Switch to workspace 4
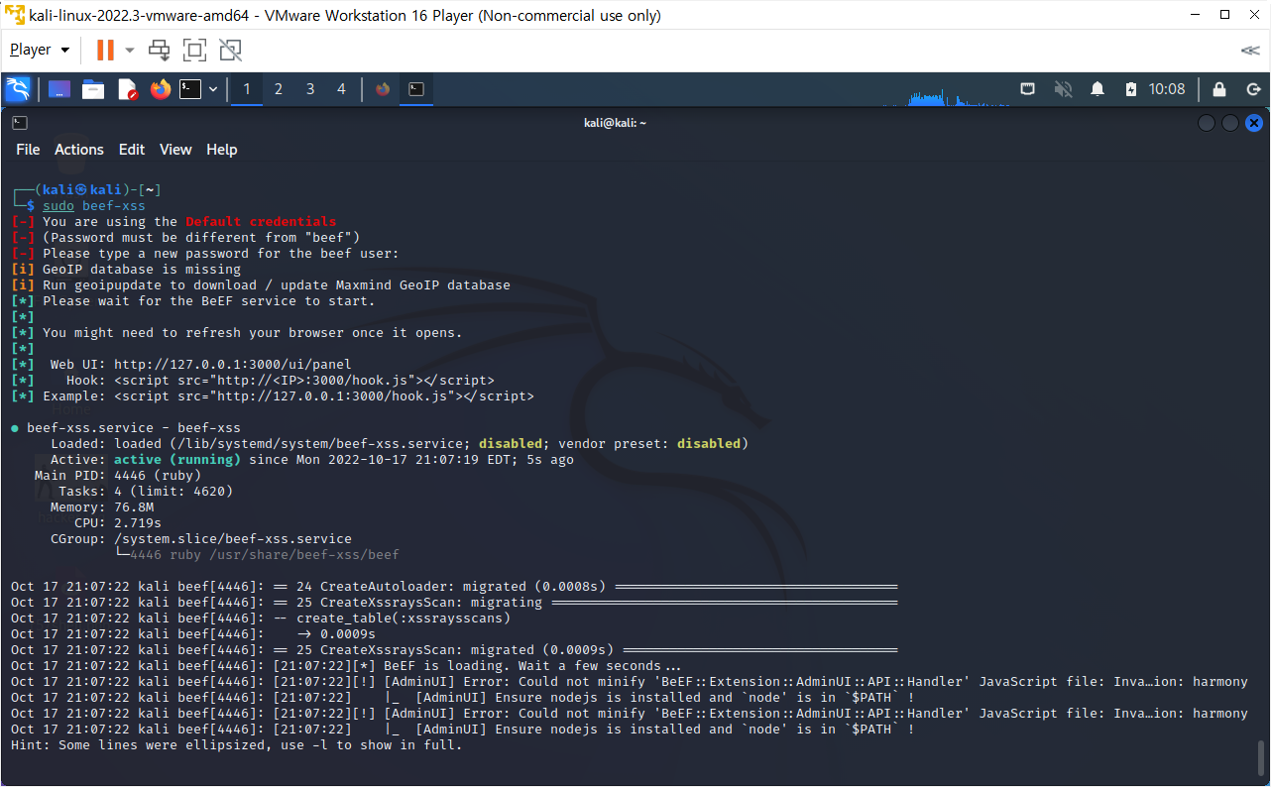Viewport: 1271px width, 787px height. pyautogui.click(x=342, y=89)
